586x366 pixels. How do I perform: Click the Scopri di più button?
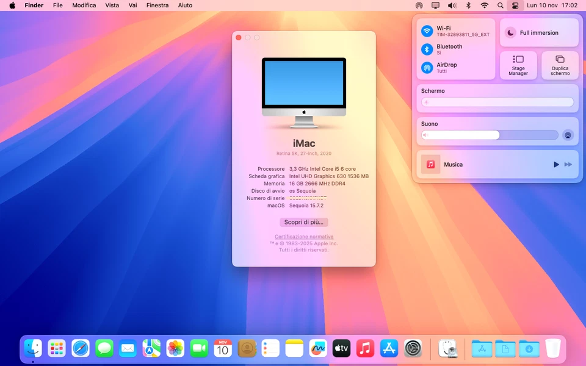pyautogui.click(x=303, y=222)
